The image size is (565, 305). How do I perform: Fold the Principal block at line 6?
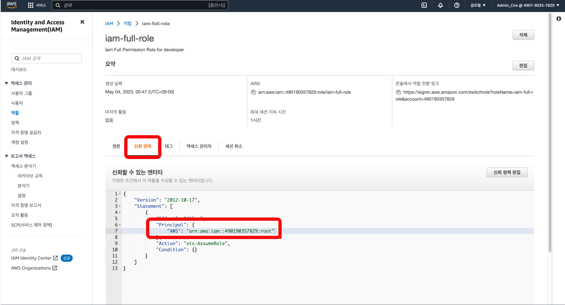coord(120,225)
